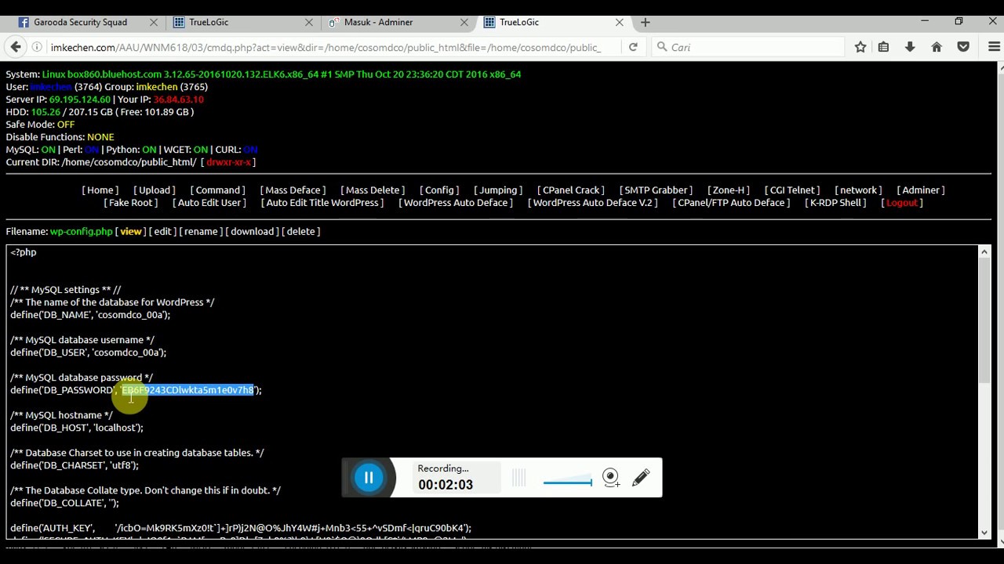
Task: Open downloads with the arrow icon
Action: [910, 47]
